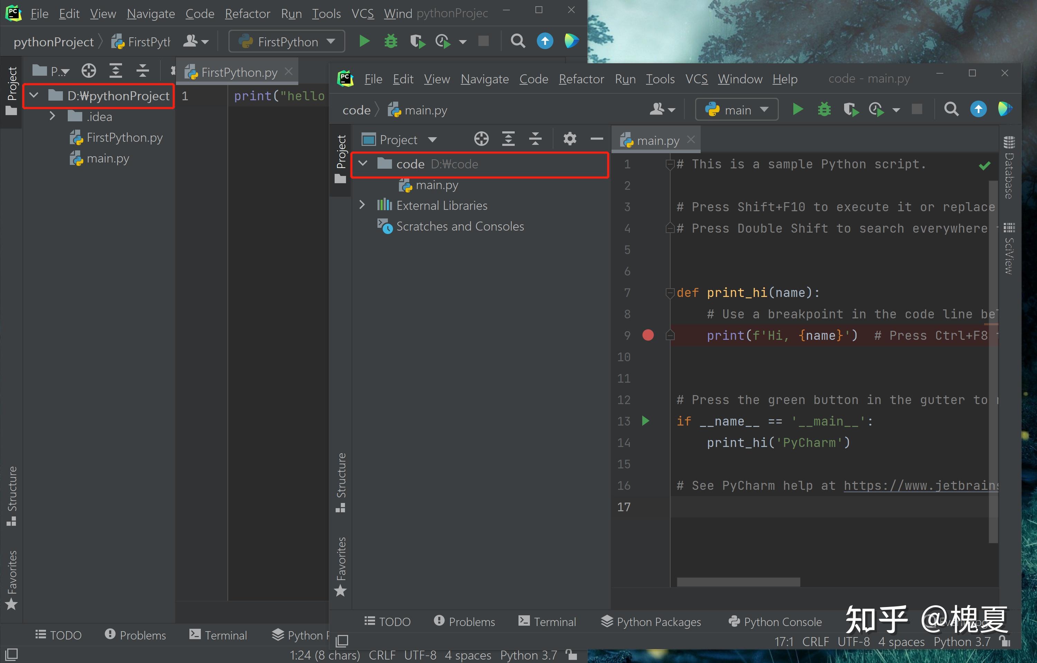Click run gutter arrow on line 13
Screen dimensions: 1037x663
(x=645, y=421)
